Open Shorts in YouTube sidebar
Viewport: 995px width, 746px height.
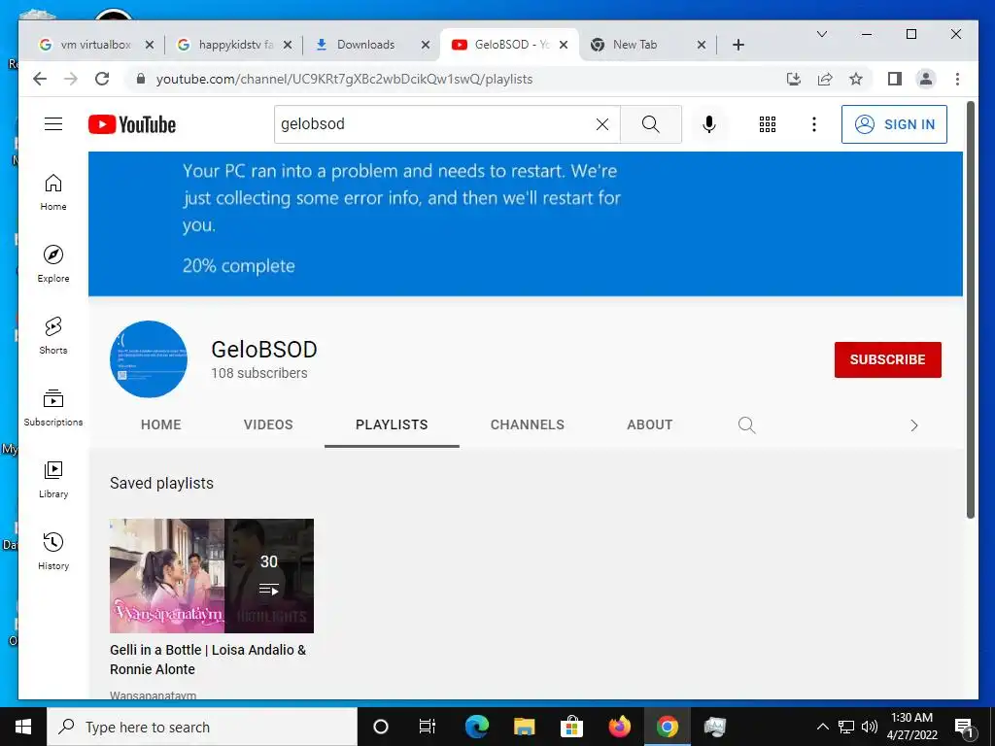point(53,336)
